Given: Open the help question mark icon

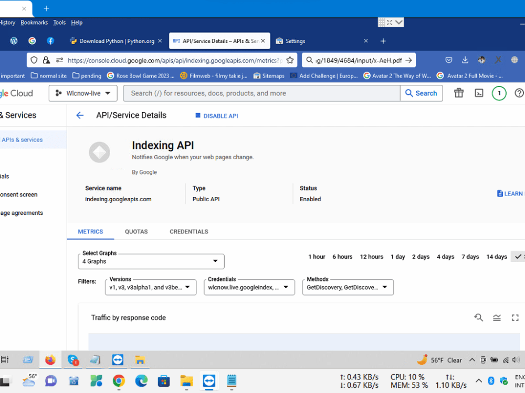Looking at the screenshot, I should pos(519,93).
